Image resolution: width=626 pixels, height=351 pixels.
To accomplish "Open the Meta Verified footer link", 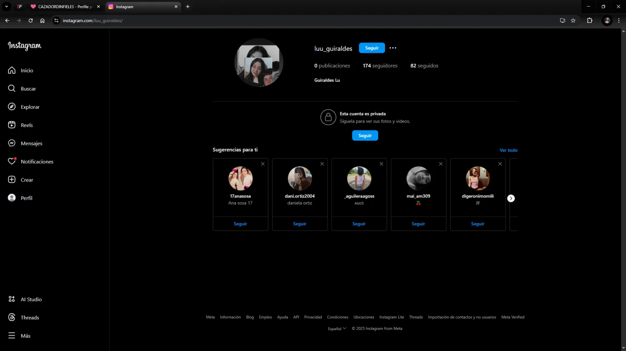I will [513, 317].
